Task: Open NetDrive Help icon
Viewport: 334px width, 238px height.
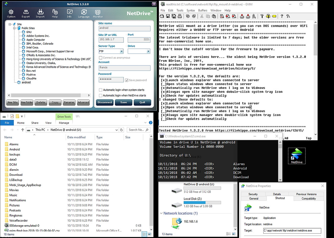Action: click(x=55, y=13)
